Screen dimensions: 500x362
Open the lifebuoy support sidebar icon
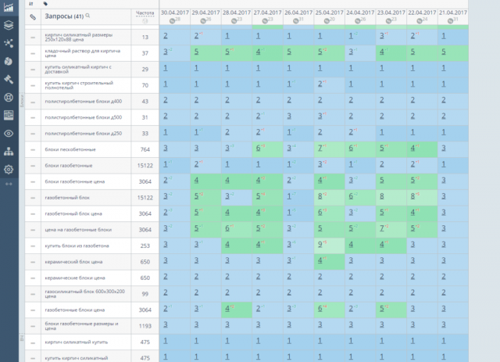(x=9, y=97)
